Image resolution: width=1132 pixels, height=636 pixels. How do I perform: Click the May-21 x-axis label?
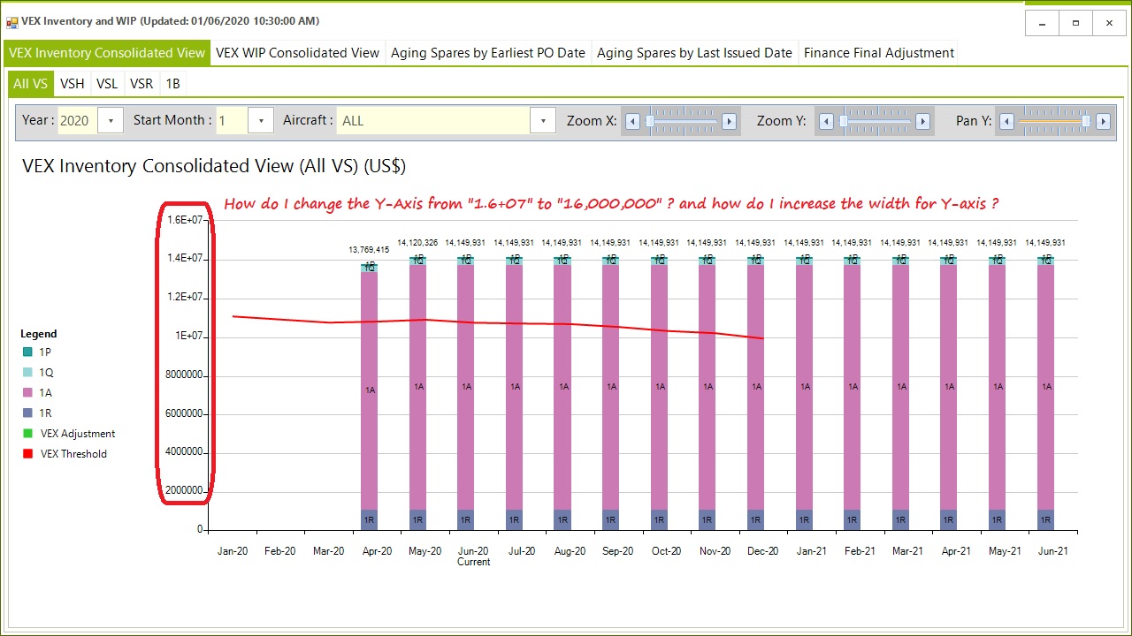click(1004, 551)
